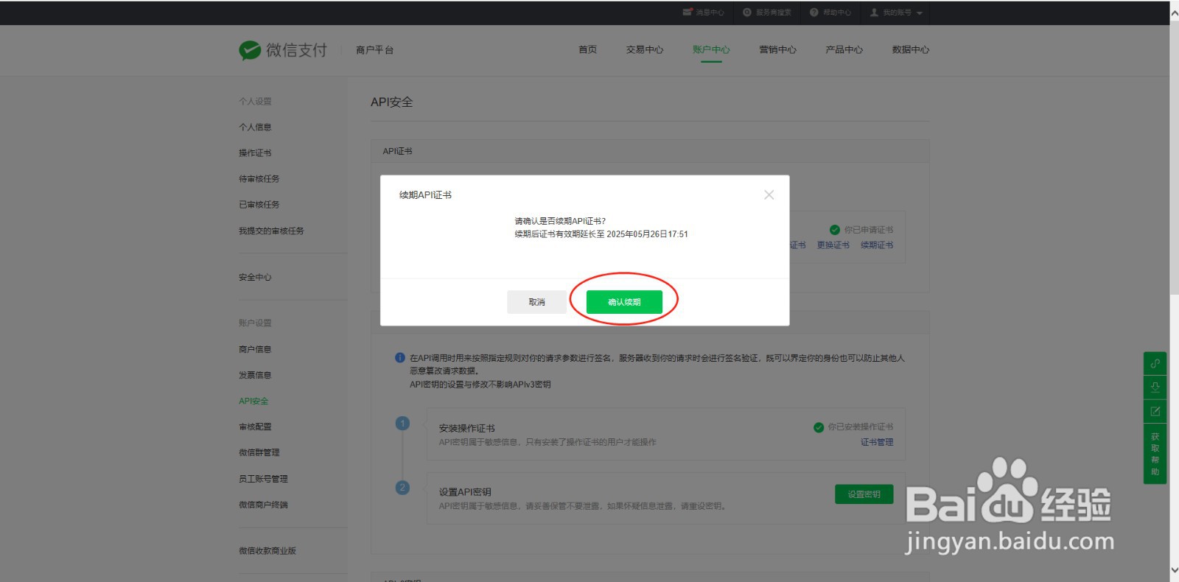Click the 商户平台 header text
The image size is (1179, 582).
tap(374, 50)
